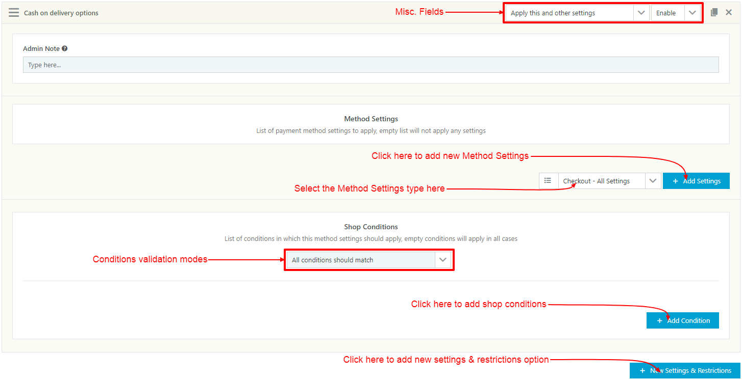
Task: Click the 'List of conditions in which' description
Action: click(x=371, y=238)
